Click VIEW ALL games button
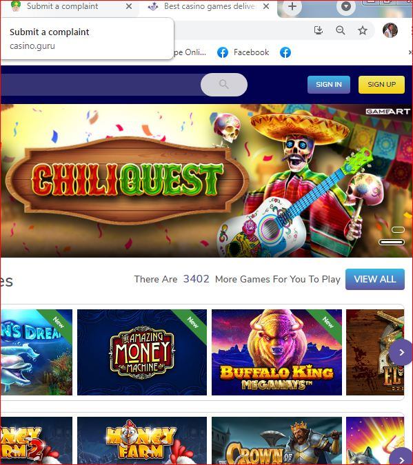 pyautogui.click(x=375, y=279)
